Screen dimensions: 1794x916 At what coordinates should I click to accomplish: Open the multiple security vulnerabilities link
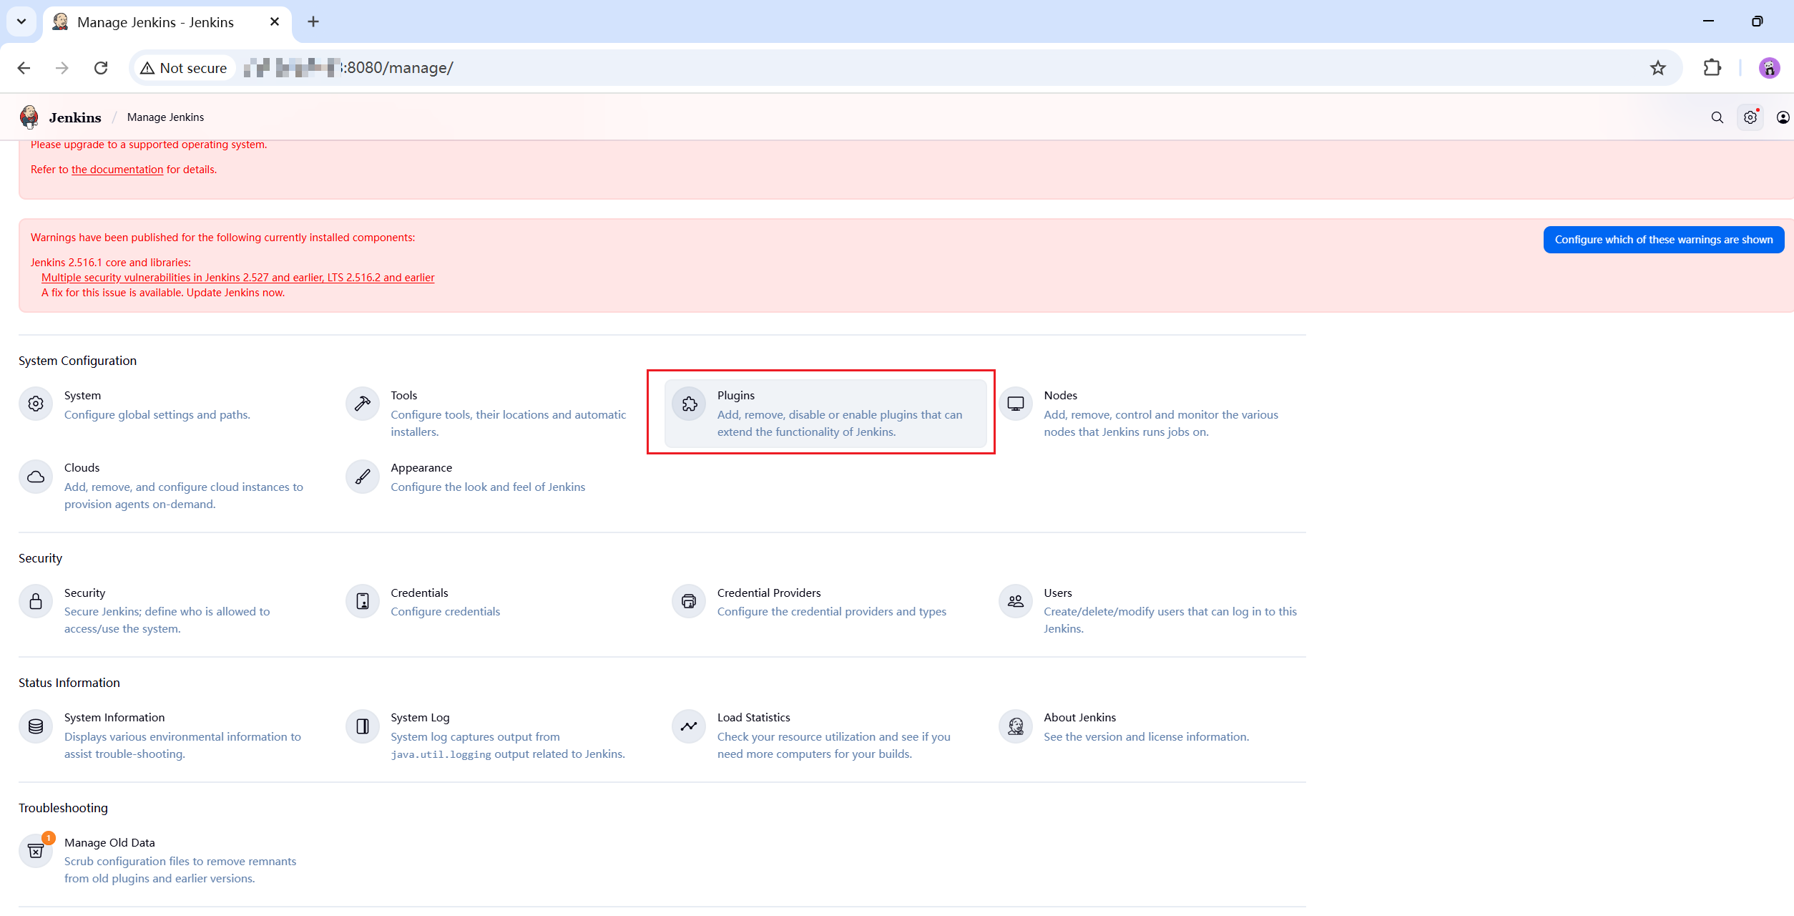click(x=237, y=278)
